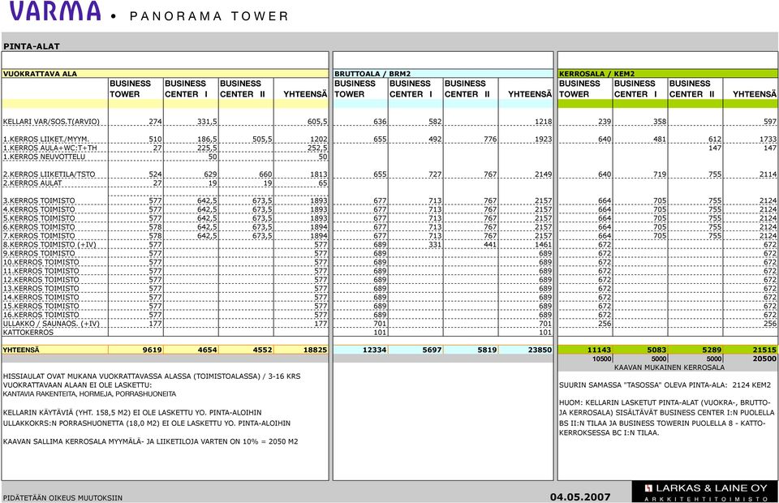Click the plan value 10500
This screenshot has width=779, height=503.
tap(602, 359)
